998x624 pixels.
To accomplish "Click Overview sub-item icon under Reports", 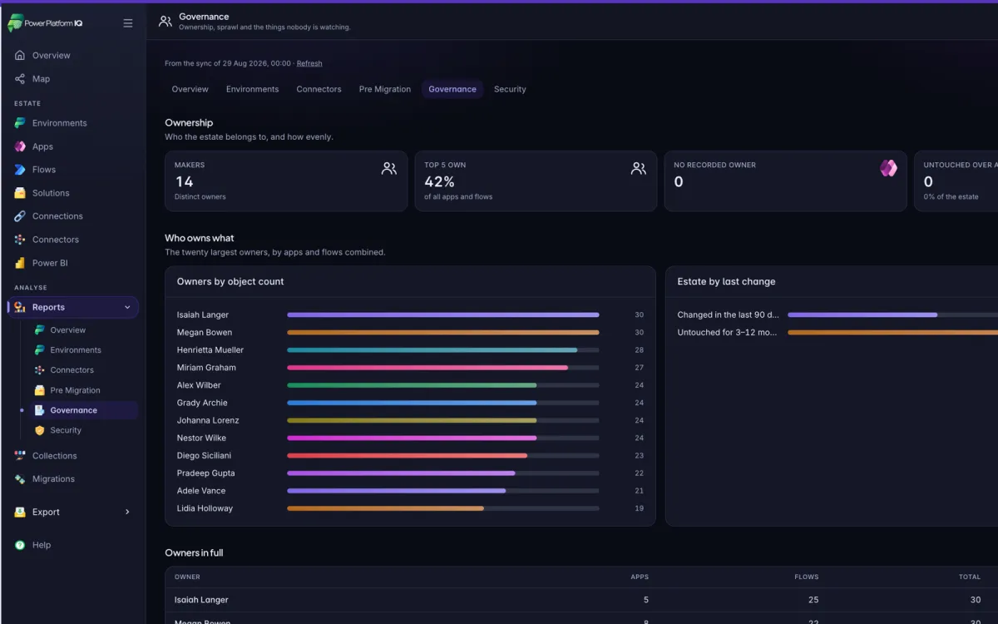I will point(39,330).
